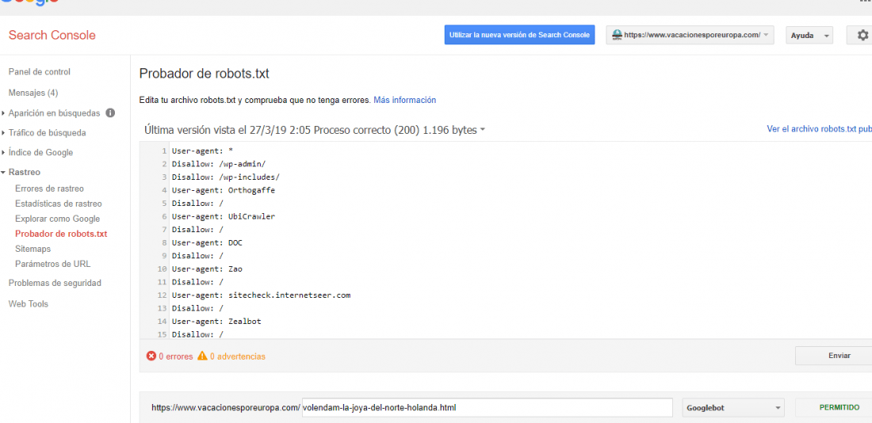This screenshot has height=423, width=872.
Task: Click the PERMITIDO test button
Action: tap(834, 407)
